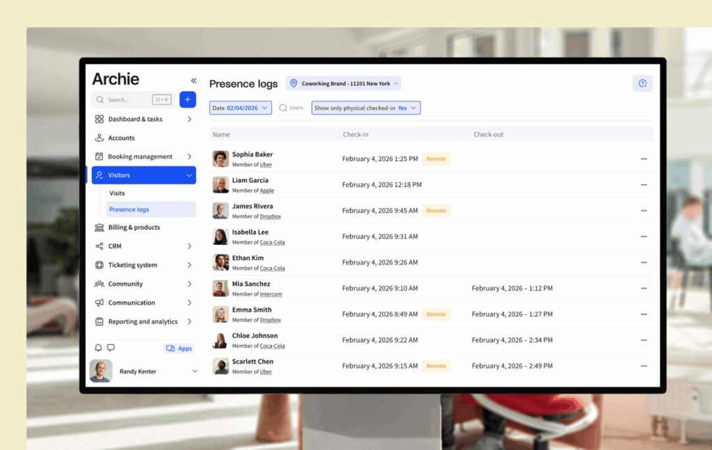Open the help question mark icon
Image resolution: width=712 pixels, height=450 pixels.
click(642, 83)
